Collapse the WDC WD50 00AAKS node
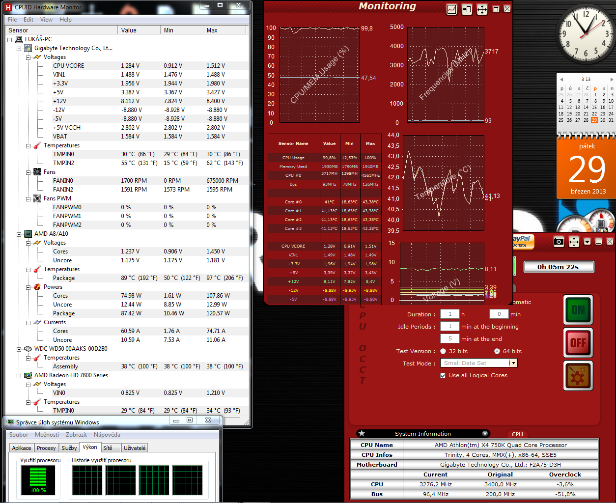This screenshot has height=503, width=616. [x=19, y=349]
